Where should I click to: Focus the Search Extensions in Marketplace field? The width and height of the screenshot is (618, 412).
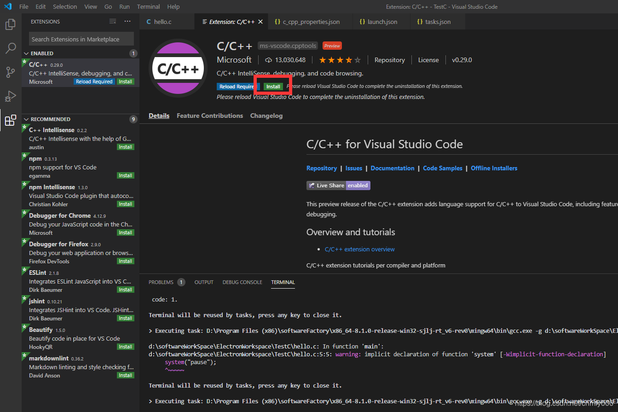click(x=81, y=39)
